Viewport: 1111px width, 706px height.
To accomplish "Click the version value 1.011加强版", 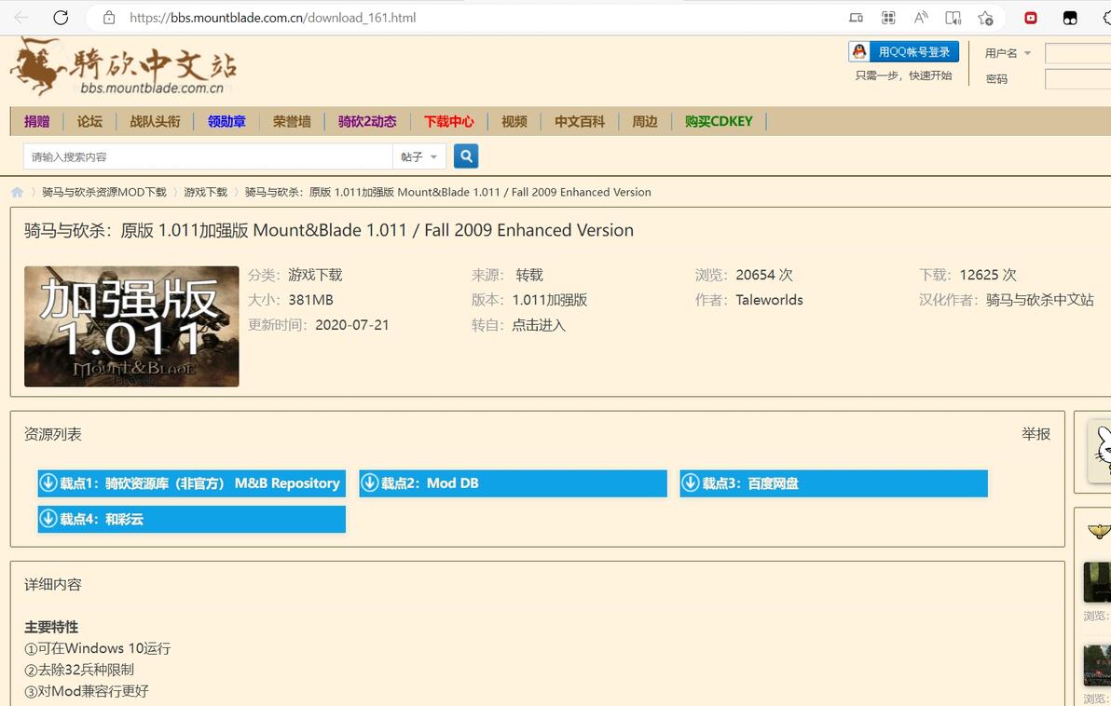I will (x=550, y=300).
